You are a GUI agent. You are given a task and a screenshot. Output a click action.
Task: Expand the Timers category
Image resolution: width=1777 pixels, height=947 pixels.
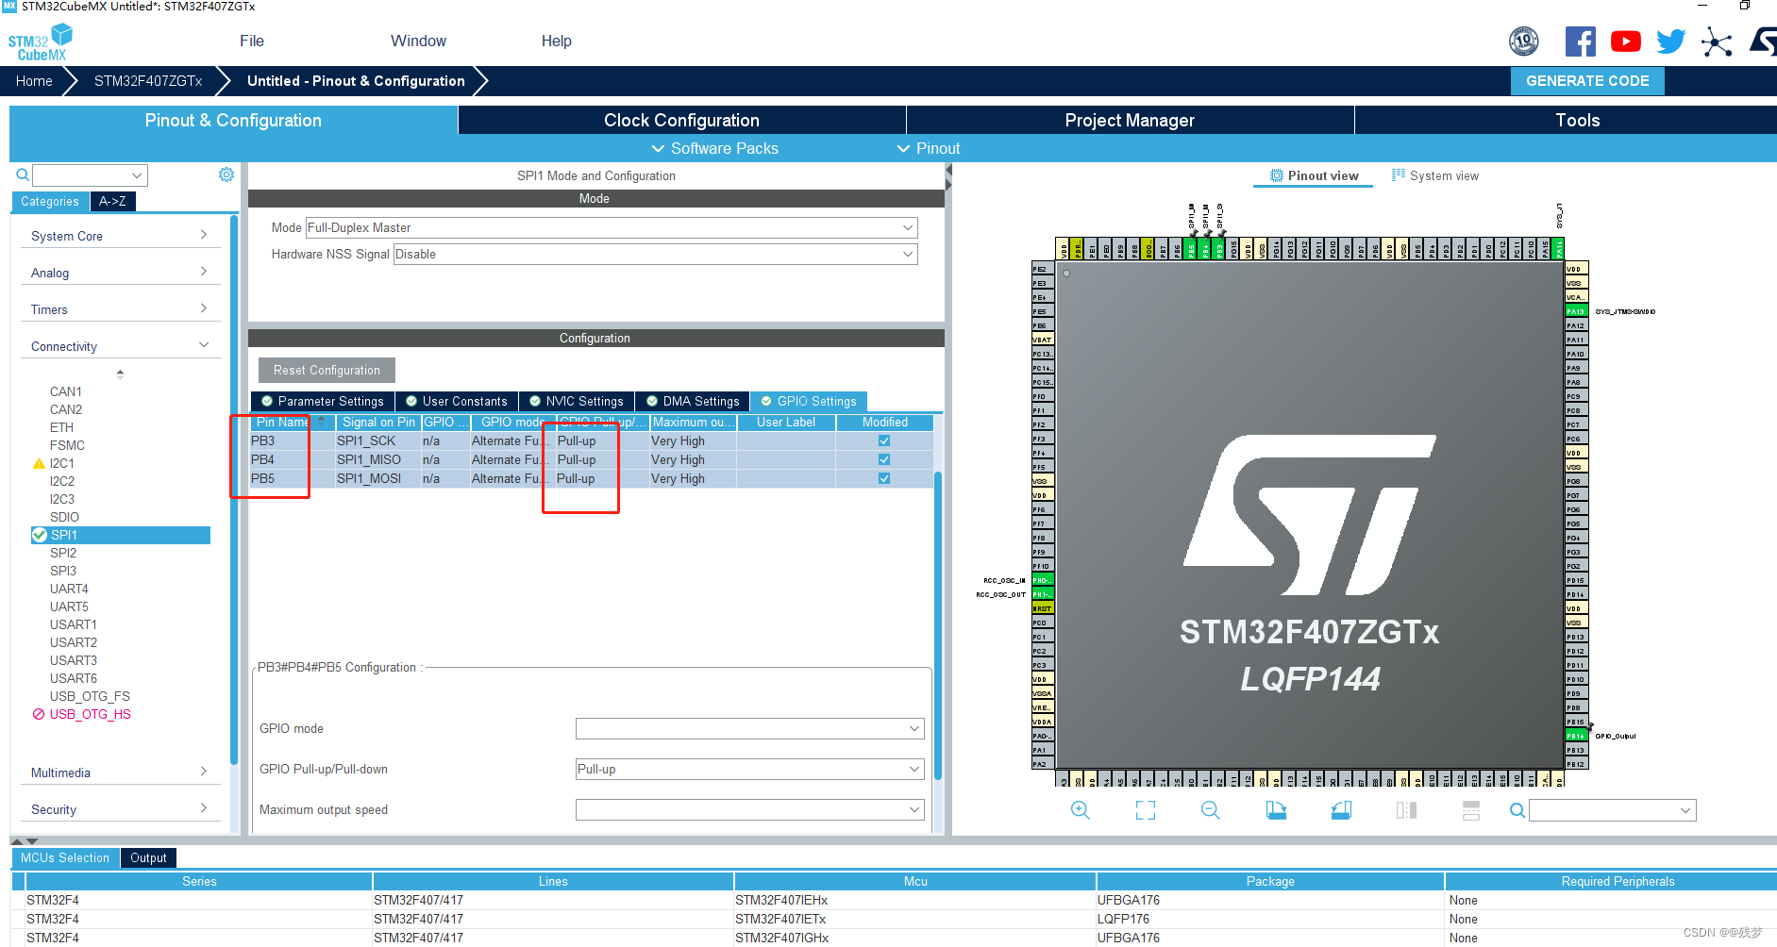click(x=120, y=309)
